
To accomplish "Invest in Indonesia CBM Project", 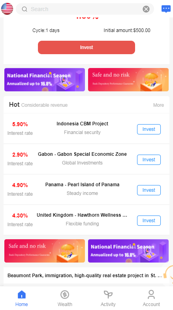I will 149,129.
